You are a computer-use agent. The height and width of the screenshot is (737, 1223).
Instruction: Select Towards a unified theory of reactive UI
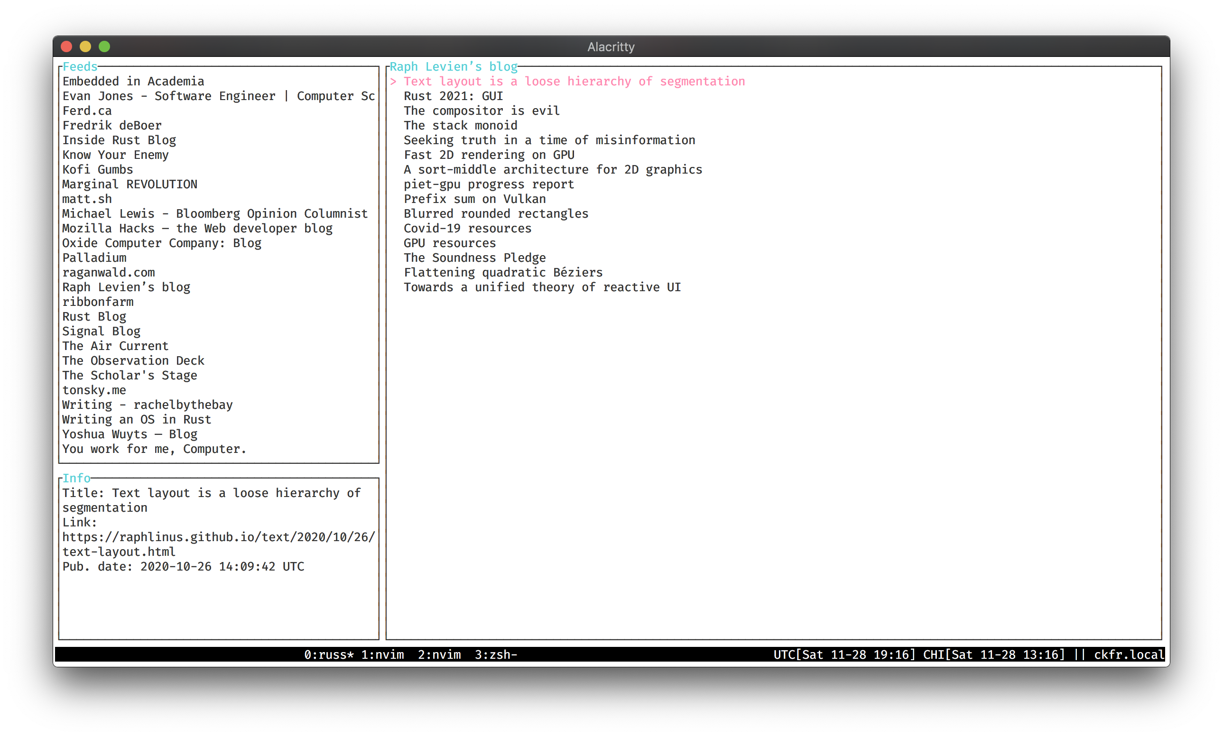coord(542,287)
